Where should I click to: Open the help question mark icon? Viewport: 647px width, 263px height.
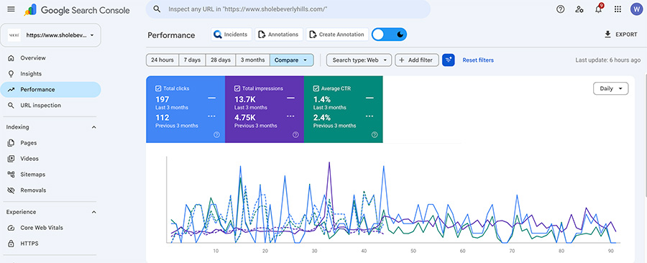point(560,9)
